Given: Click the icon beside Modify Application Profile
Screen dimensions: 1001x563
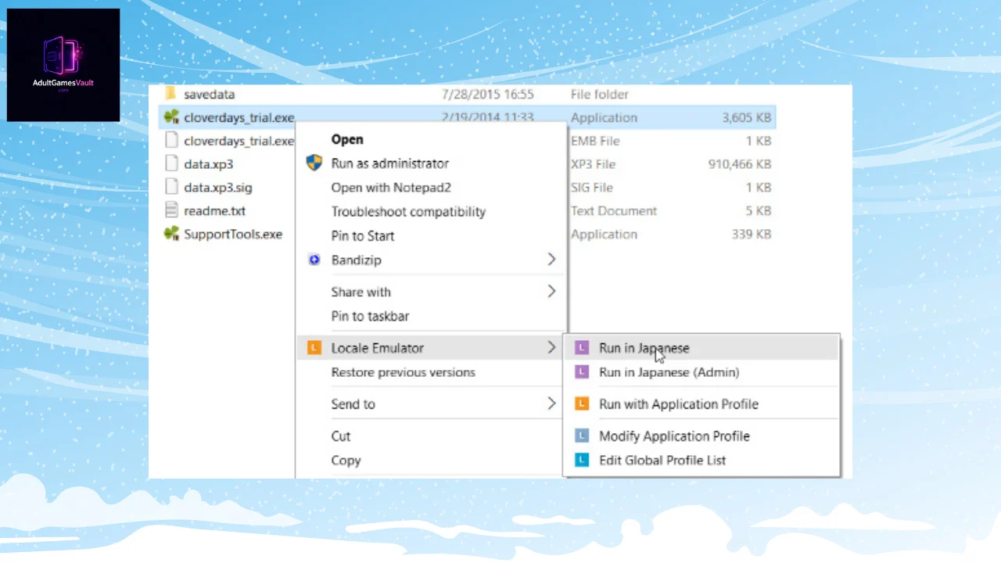Looking at the screenshot, I should pos(582,436).
